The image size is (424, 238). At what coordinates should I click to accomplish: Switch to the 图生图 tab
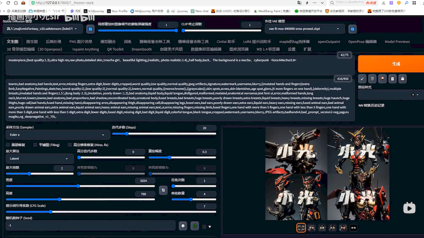(x=32, y=42)
